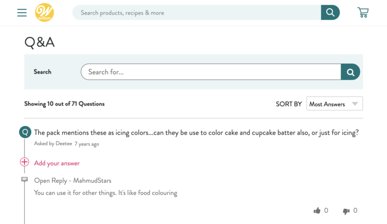The height and width of the screenshot is (224, 387).
Task: Click the Q&A 'Search for...' input field
Action: pyautogui.click(x=211, y=72)
